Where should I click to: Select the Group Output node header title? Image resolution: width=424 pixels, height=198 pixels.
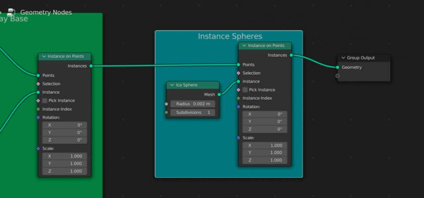click(361, 58)
